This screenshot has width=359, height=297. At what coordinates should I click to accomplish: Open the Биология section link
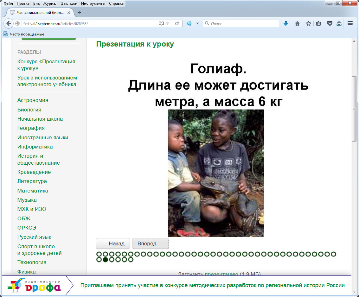click(29, 110)
